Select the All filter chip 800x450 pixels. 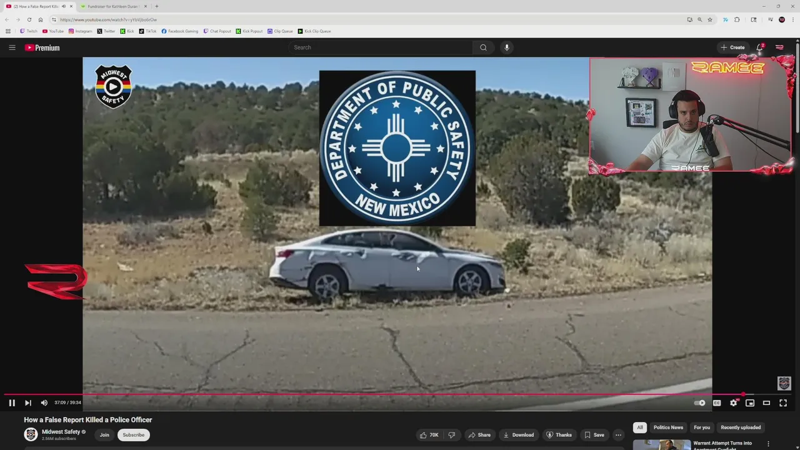pyautogui.click(x=639, y=427)
